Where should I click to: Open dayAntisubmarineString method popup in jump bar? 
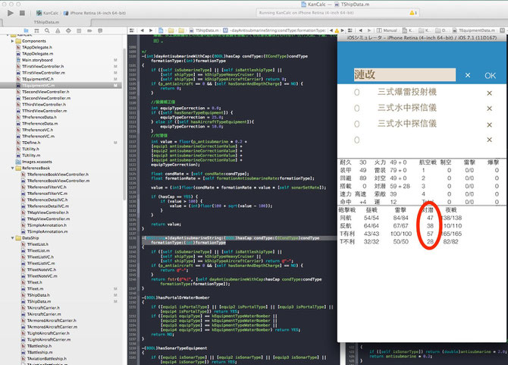[x=274, y=30]
